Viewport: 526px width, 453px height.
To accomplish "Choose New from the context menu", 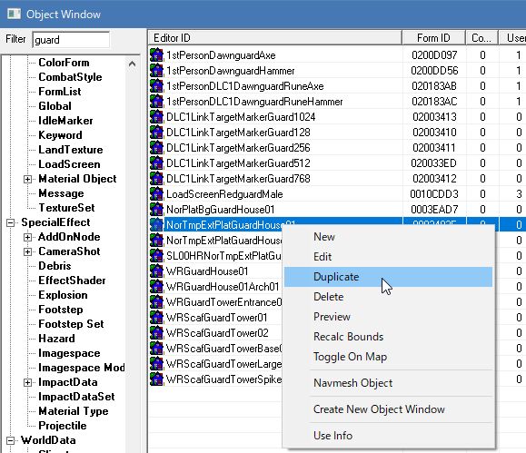I will coord(388,237).
